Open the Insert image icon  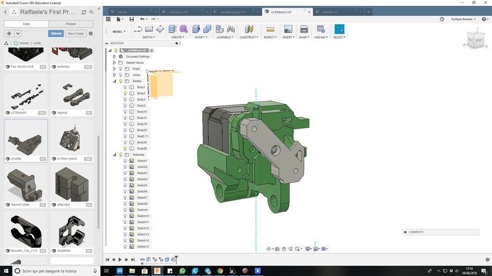(x=288, y=30)
